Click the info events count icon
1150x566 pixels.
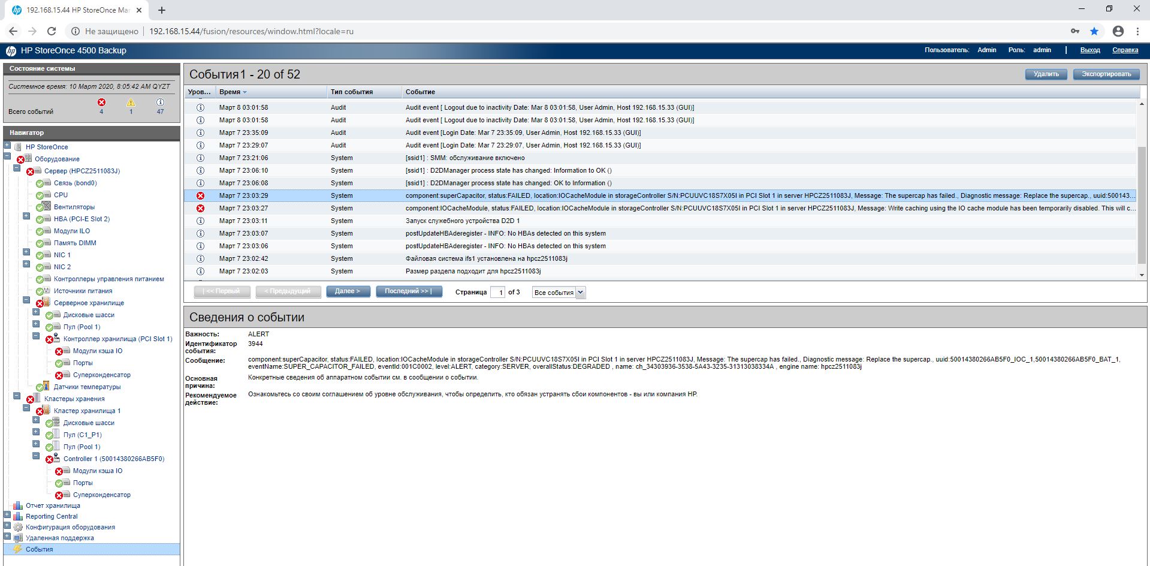pos(160,103)
